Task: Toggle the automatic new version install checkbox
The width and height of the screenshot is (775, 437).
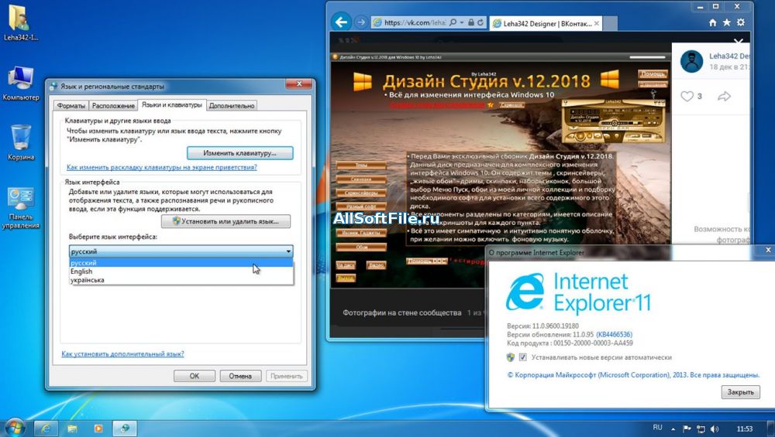Action: [522, 357]
